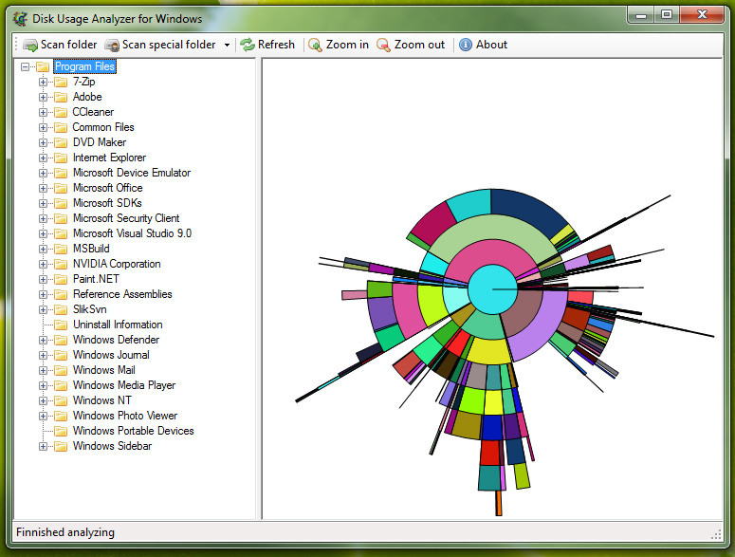Click the light green arc segment
Screen dimensions: 735x557
click(492, 229)
